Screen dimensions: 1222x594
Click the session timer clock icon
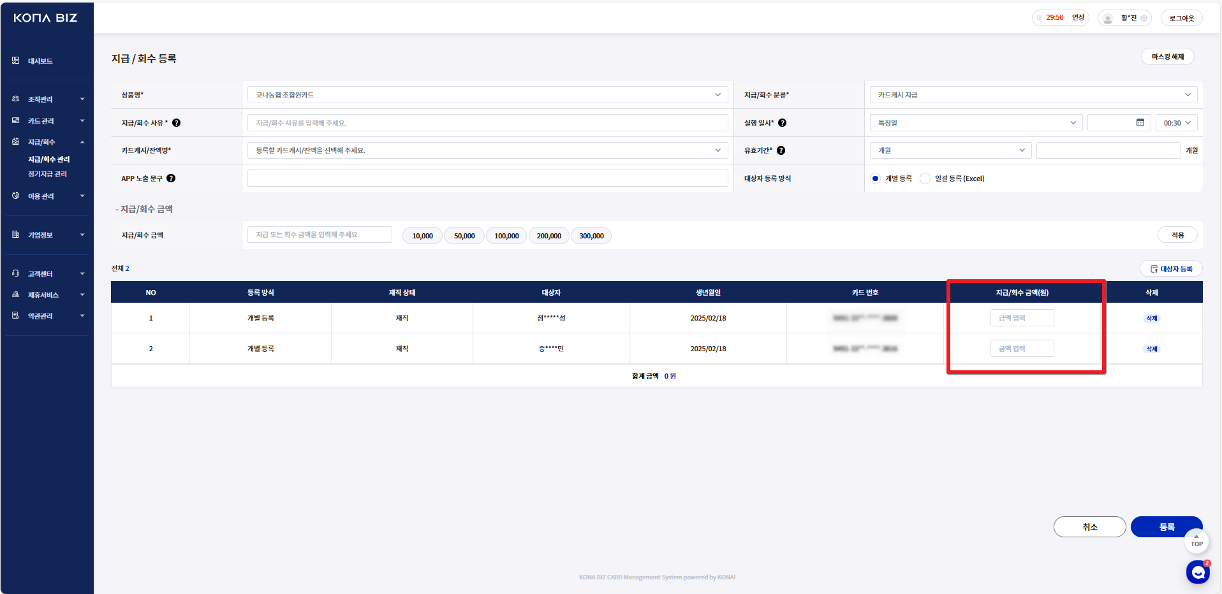click(1040, 18)
